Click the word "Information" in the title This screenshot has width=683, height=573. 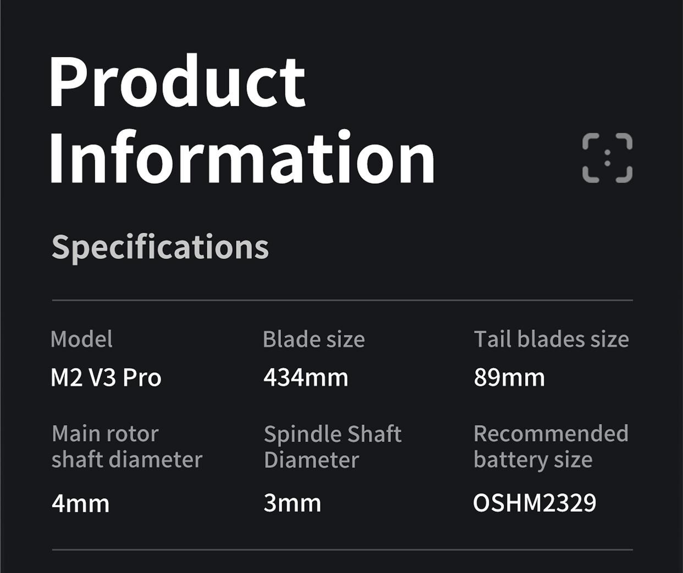242,157
